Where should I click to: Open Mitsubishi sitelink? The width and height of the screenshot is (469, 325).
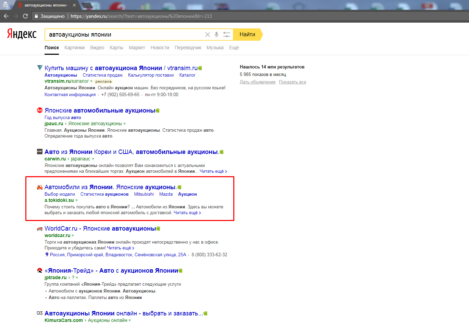coord(144,194)
